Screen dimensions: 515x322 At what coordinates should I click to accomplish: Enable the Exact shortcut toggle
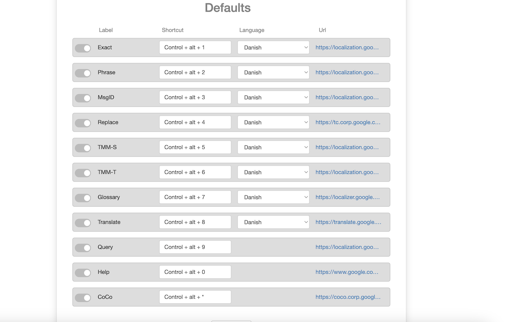click(x=83, y=48)
